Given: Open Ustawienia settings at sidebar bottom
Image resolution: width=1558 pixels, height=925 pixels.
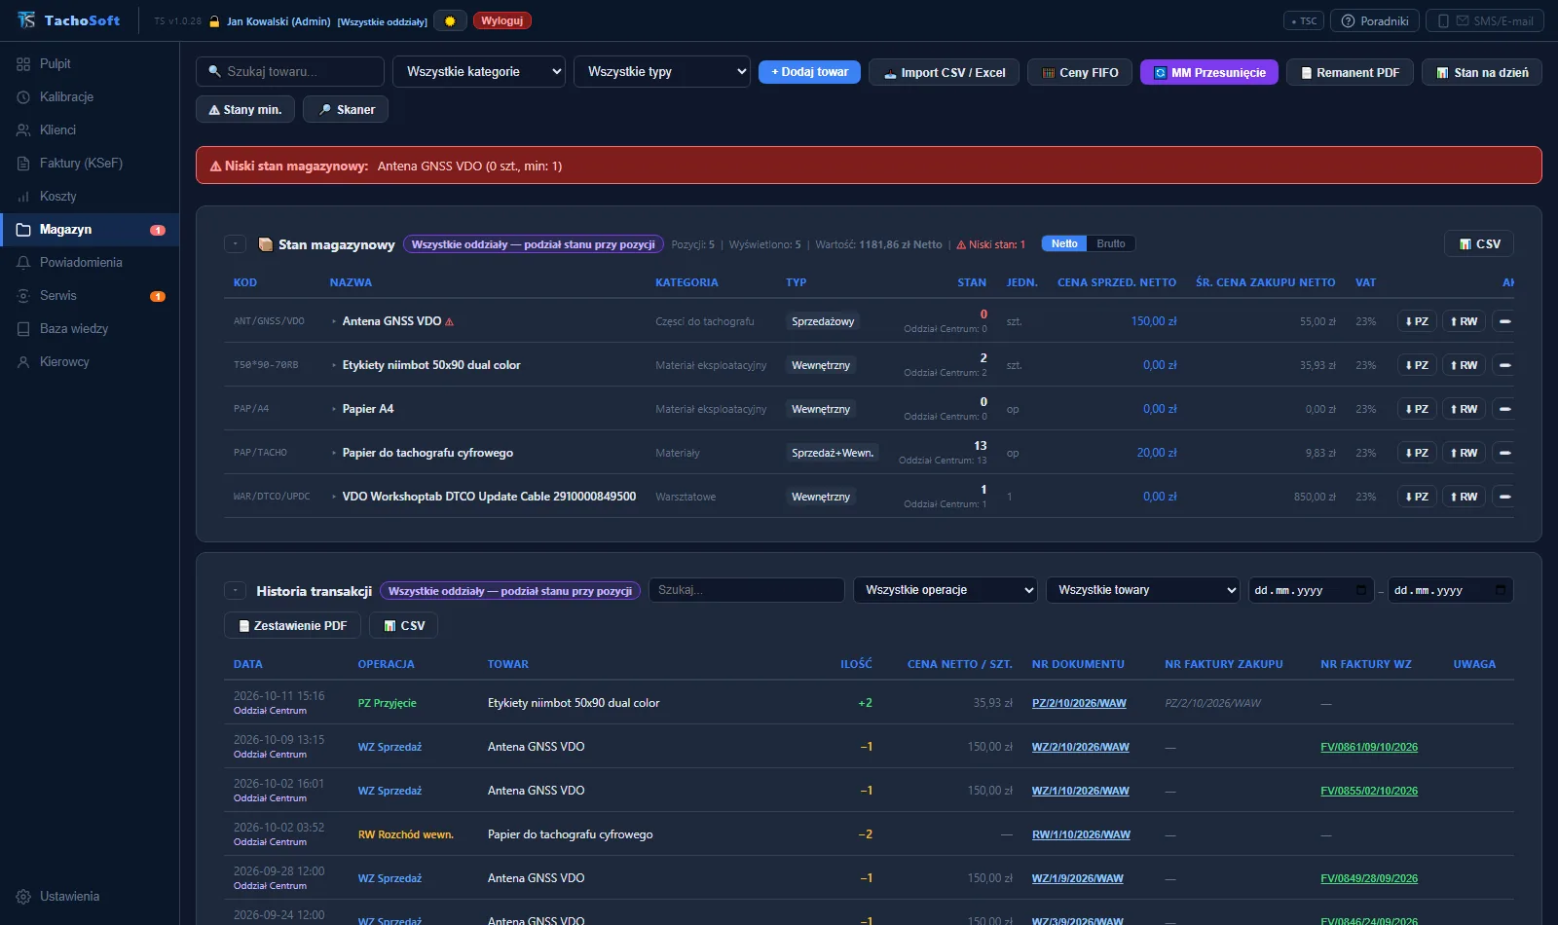Looking at the screenshot, I should click(69, 897).
